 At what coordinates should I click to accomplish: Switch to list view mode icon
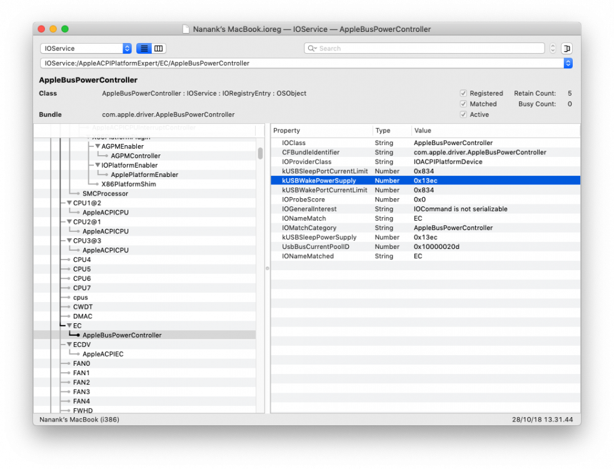click(x=144, y=48)
